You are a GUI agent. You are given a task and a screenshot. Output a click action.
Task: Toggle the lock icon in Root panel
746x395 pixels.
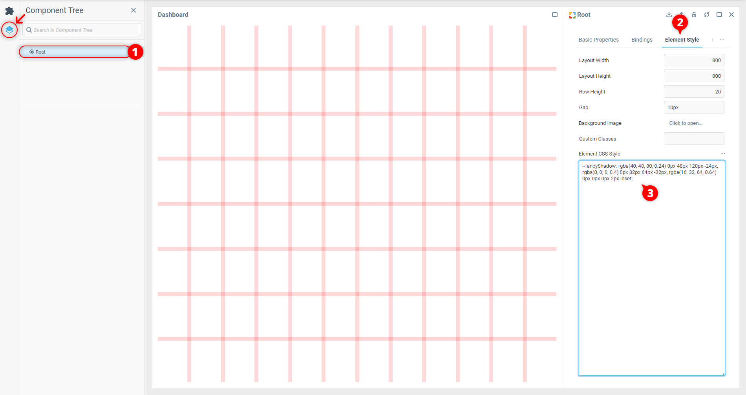tap(694, 15)
